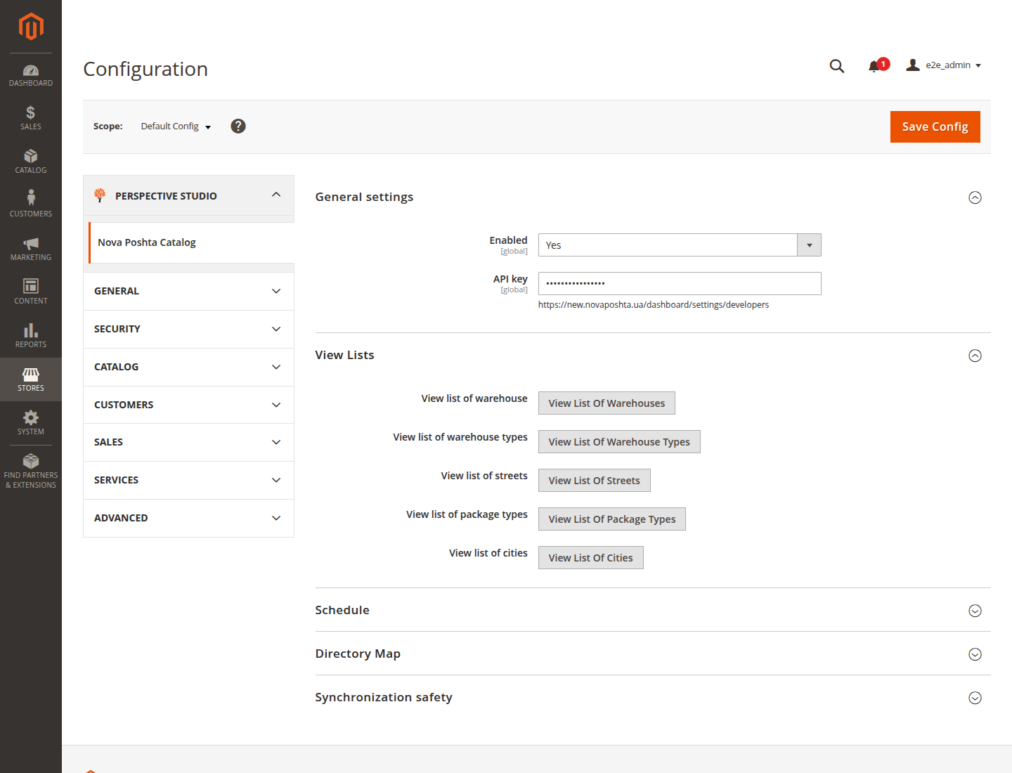The image size is (1012, 773).
Task: Click the search magnifier icon
Action: 836,66
